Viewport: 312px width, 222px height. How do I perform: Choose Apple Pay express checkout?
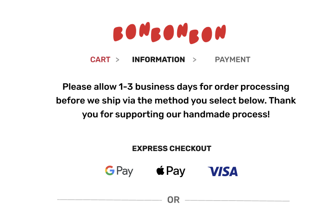171,171
